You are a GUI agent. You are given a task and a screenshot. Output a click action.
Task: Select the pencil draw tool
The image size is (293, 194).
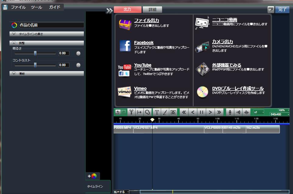point(165,112)
